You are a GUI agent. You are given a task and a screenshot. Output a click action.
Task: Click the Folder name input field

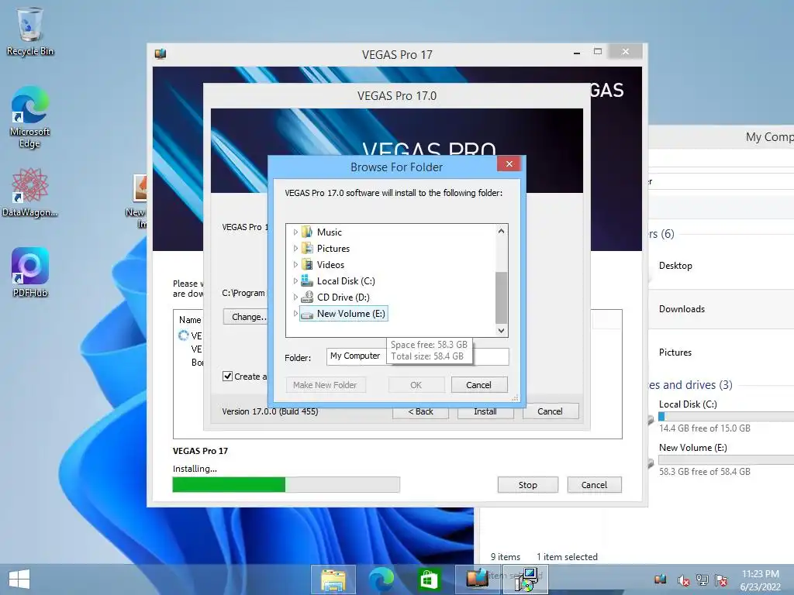pos(418,356)
